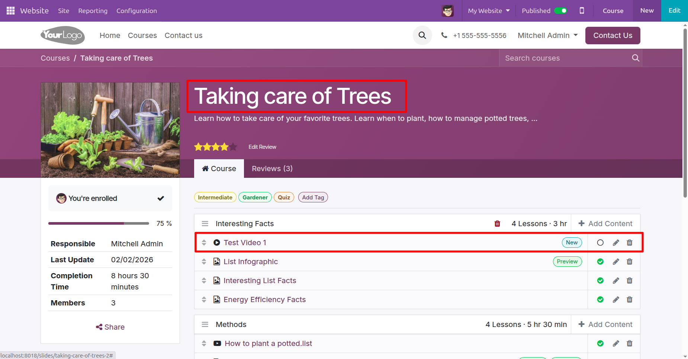Delete the Test Video 1 lesson
688x359 pixels.
coord(630,243)
